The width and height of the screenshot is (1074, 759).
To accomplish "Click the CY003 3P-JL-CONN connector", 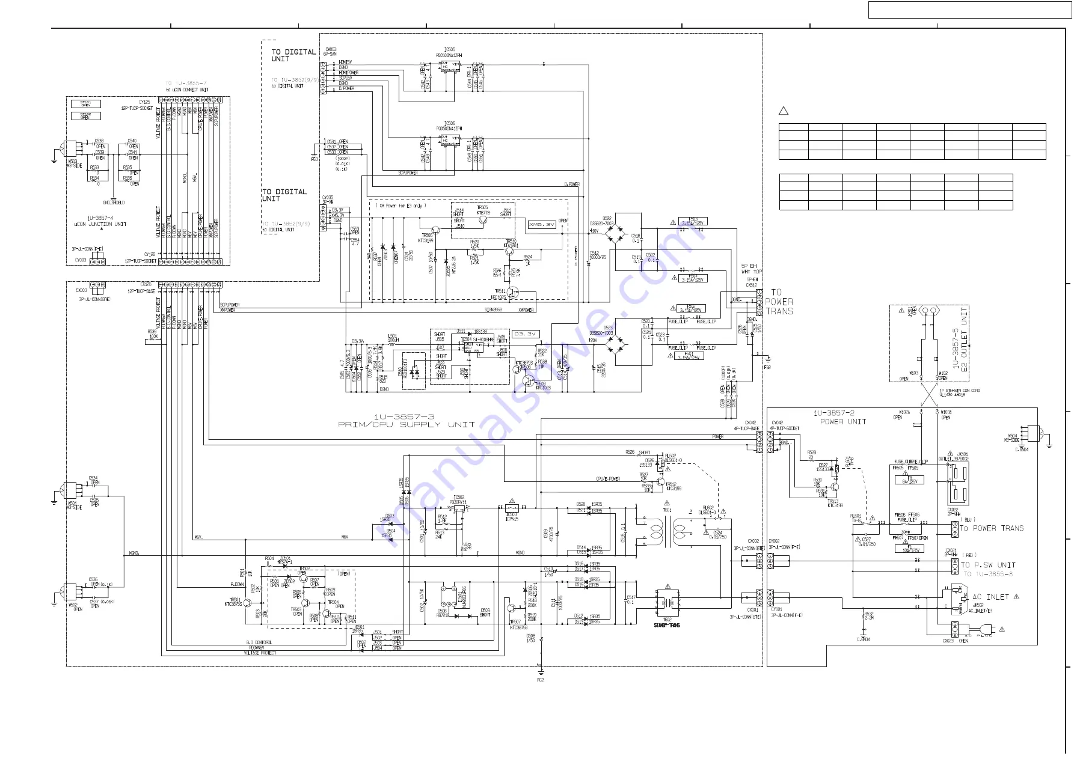I will tap(97, 261).
